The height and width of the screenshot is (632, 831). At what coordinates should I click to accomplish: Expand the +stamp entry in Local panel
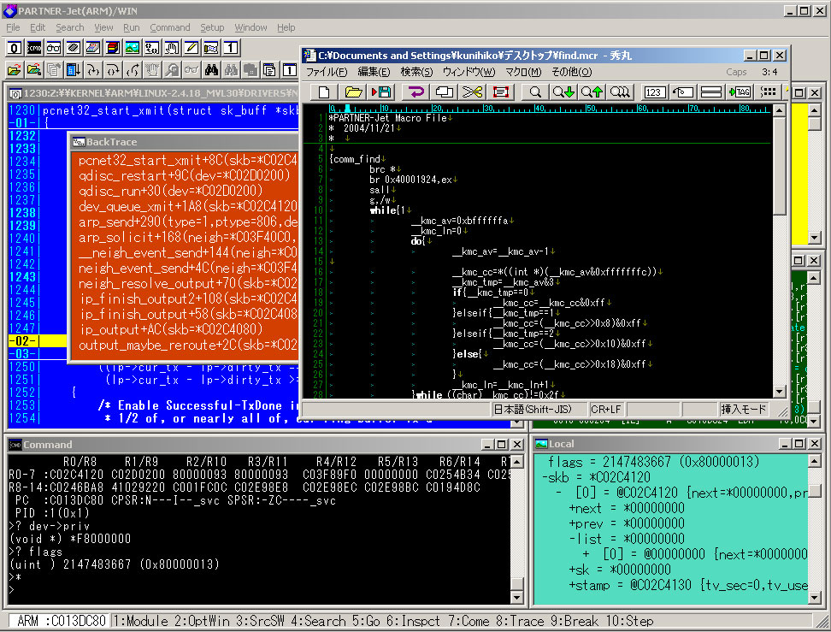(572, 585)
